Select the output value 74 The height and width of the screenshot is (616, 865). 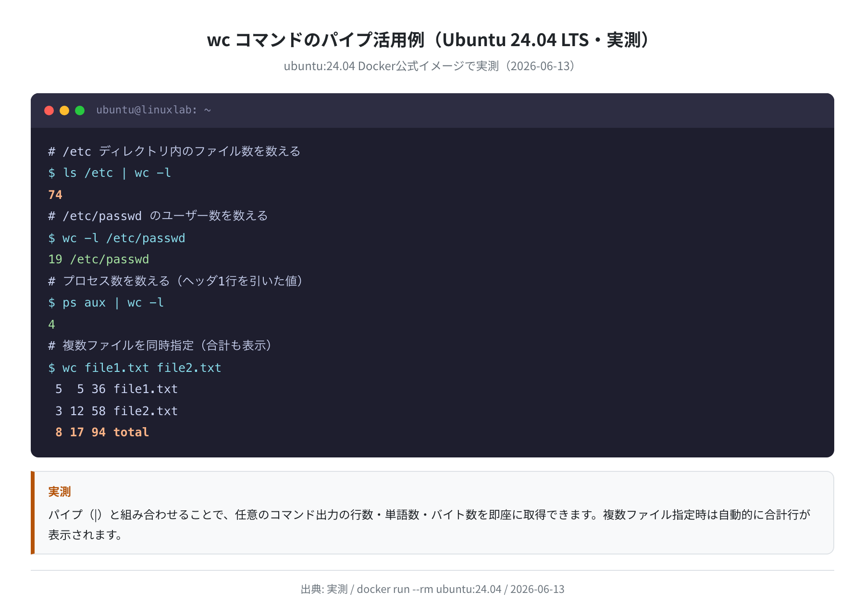point(55,195)
